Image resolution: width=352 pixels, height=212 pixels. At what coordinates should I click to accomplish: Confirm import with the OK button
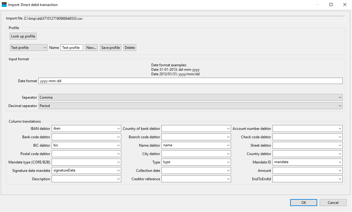[x=303, y=203]
